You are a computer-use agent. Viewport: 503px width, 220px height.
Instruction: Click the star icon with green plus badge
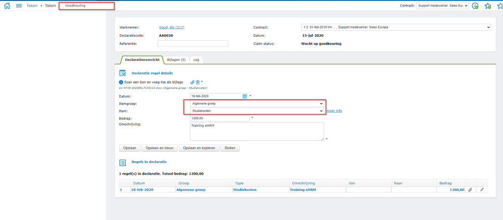point(488,6)
